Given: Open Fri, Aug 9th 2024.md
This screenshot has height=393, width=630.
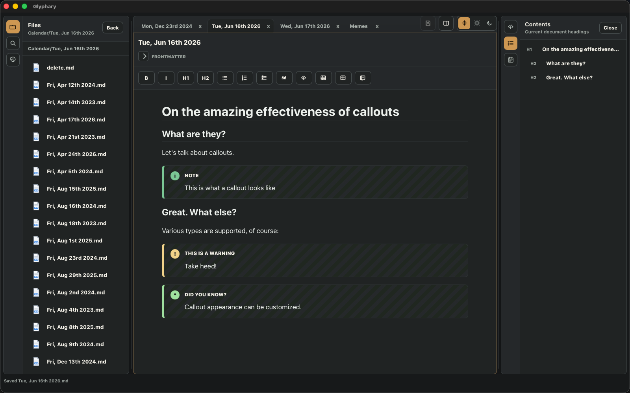Looking at the screenshot, I should [x=76, y=344].
